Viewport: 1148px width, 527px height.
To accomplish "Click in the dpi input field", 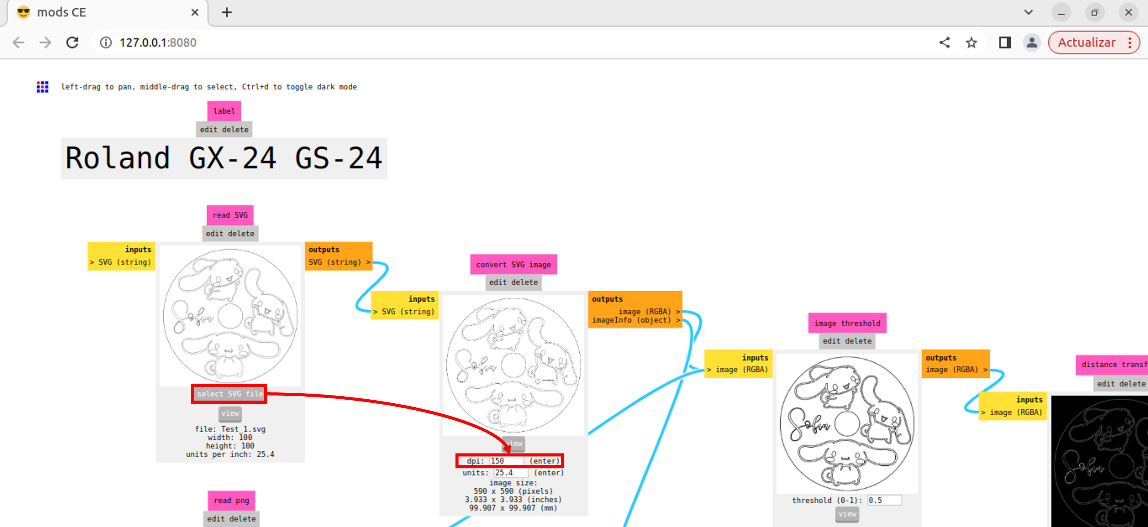I will coord(507,461).
